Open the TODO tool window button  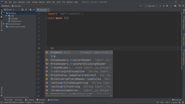pos(8,100)
